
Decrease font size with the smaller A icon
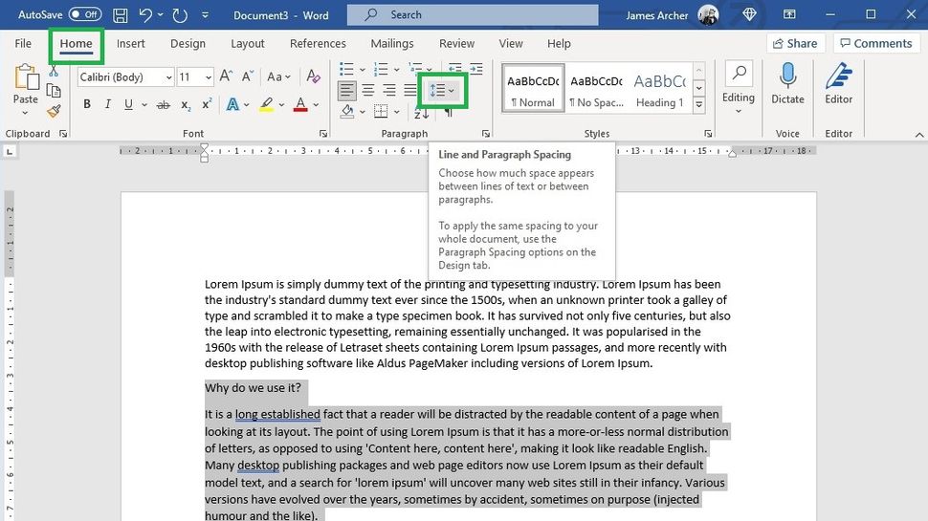click(248, 76)
